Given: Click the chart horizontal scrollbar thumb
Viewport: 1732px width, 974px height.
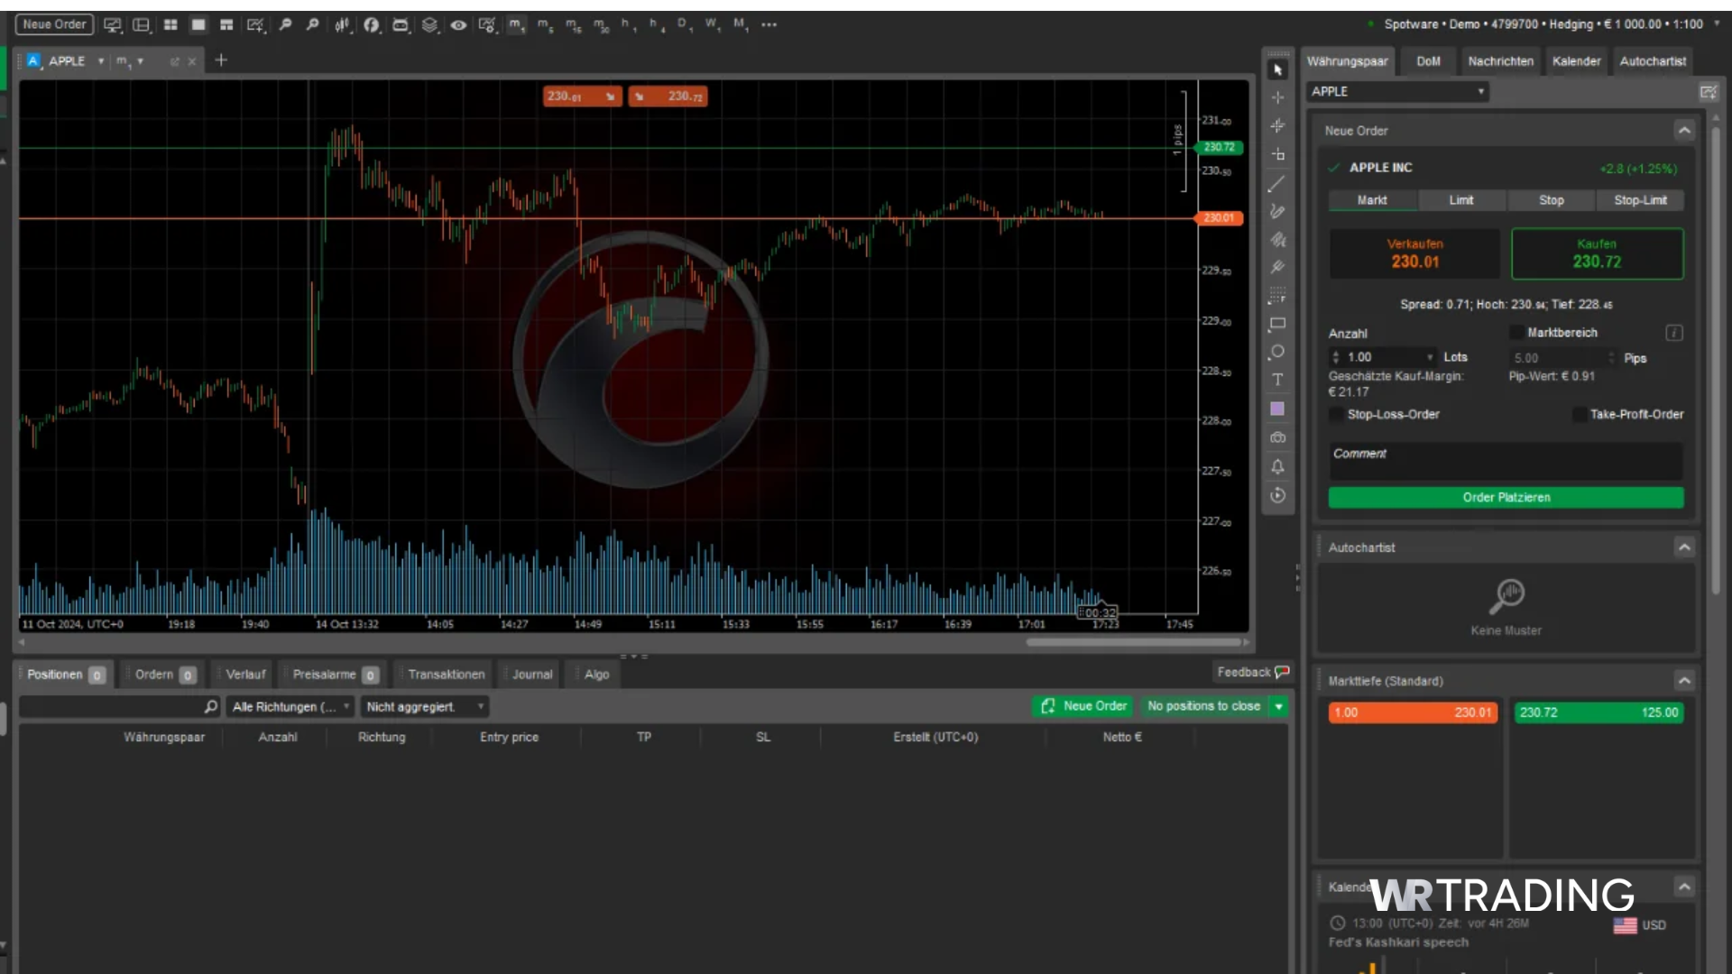Looking at the screenshot, I should [x=1133, y=642].
